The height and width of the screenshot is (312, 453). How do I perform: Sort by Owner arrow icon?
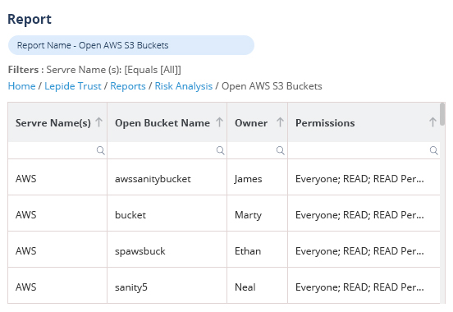[x=280, y=122]
